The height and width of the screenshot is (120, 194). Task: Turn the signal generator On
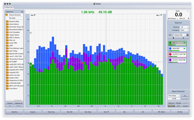coord(185,96)
